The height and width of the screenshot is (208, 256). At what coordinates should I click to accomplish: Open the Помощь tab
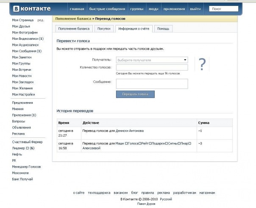[163, 29]
